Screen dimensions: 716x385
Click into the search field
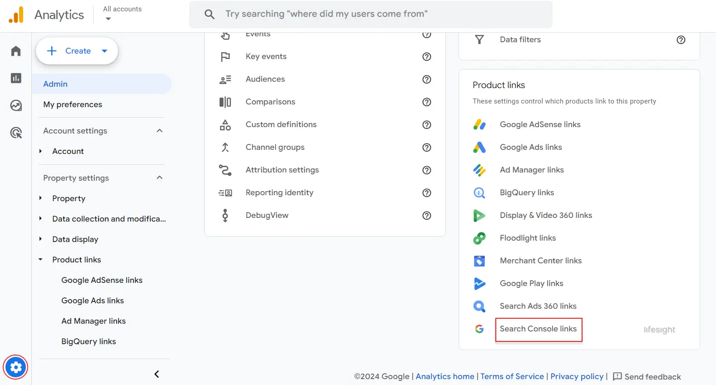(371, 14)
